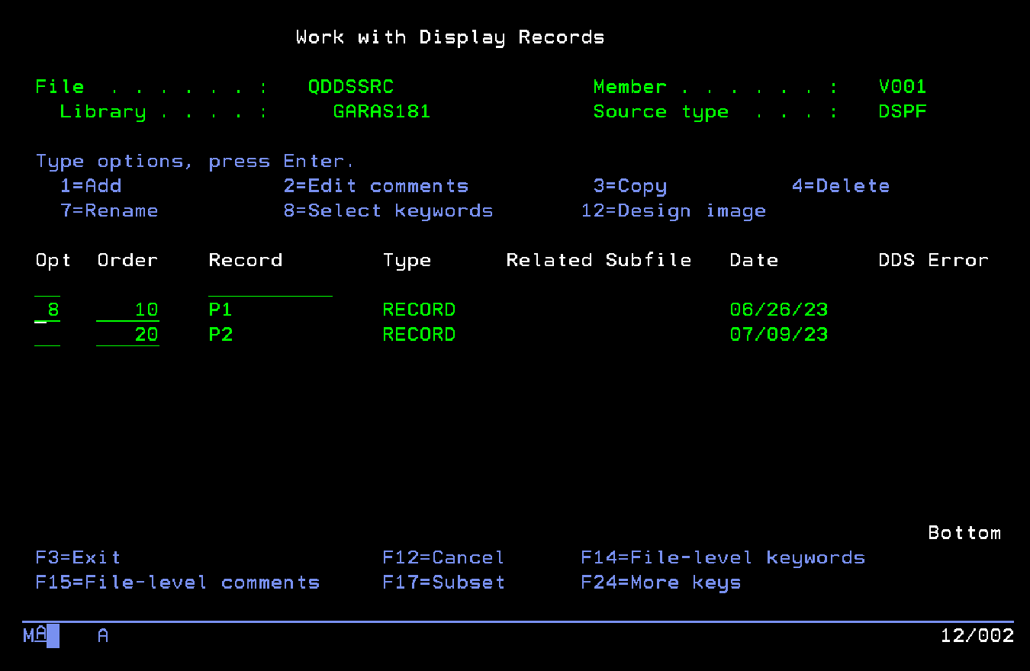Viewport: 1030px width, 671px height.
Task: Click the Opt field for record P2
Action: tap(47, 335)
